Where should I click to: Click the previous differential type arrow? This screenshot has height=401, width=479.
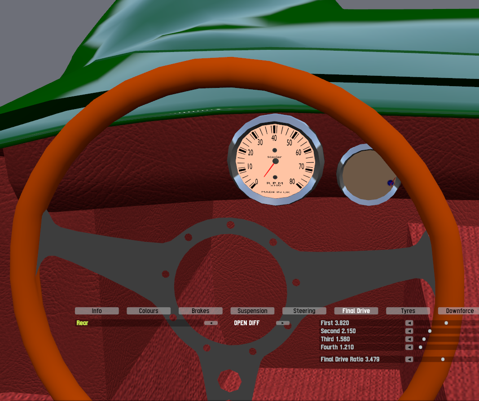click(x=211, y=323)
